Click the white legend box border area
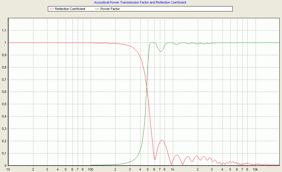Image resolution: width=282 pixels, height=172 pixels. click(x=140, y=9)
